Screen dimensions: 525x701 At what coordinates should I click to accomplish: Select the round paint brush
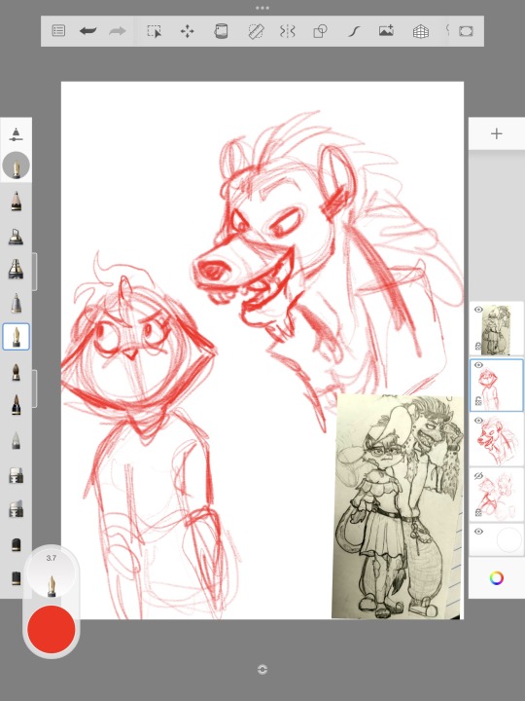17,372
